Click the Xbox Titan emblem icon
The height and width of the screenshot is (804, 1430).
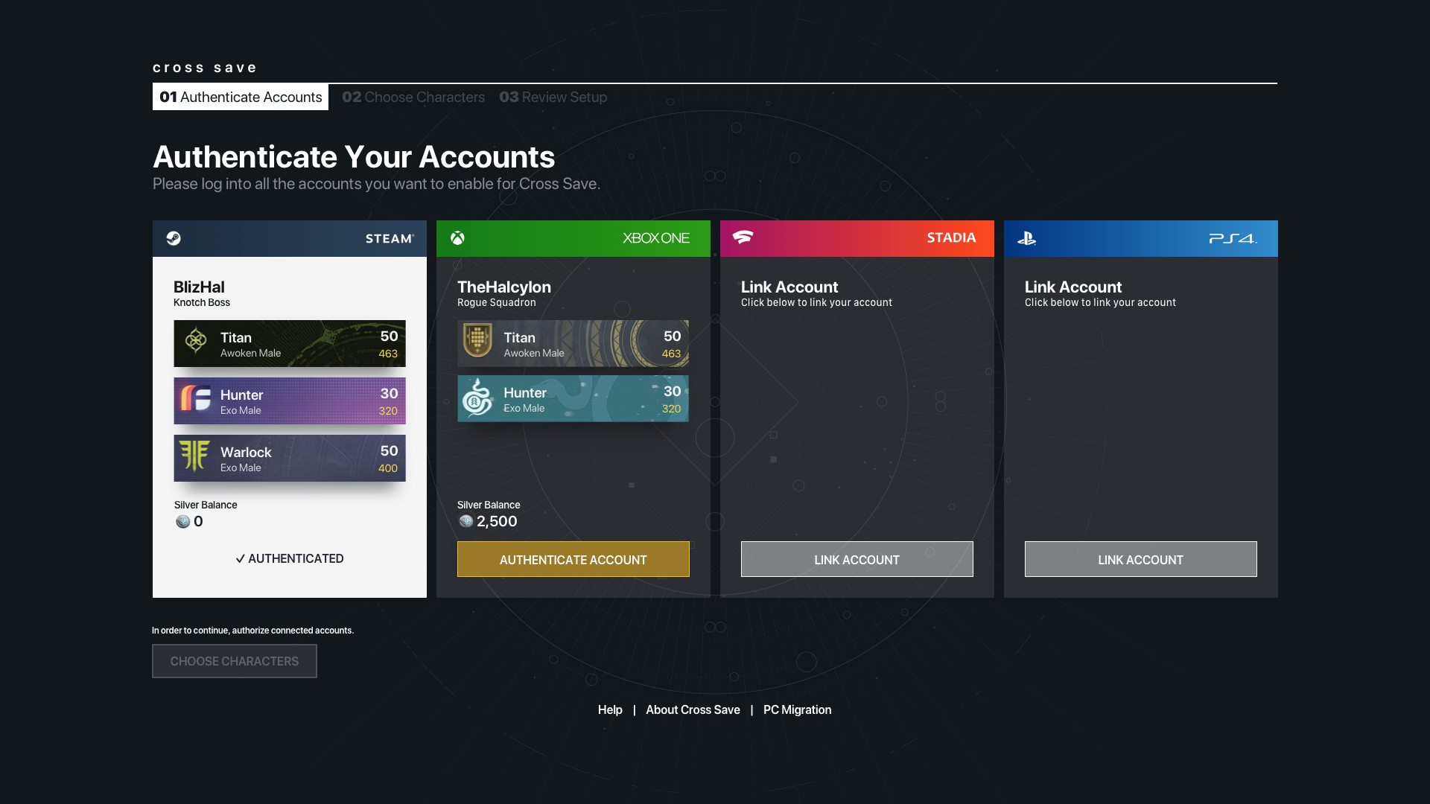pyautogui.click(x=477, y=340)
